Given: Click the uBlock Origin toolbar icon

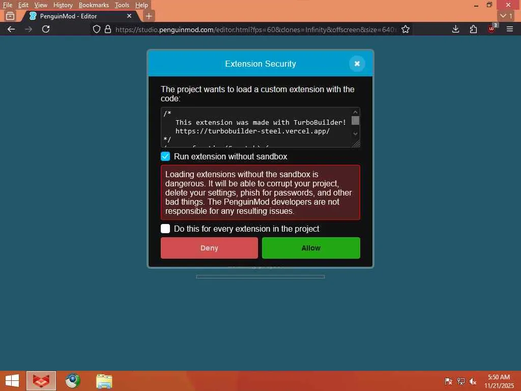Looking at the screenshot, I should coord(492,29).
